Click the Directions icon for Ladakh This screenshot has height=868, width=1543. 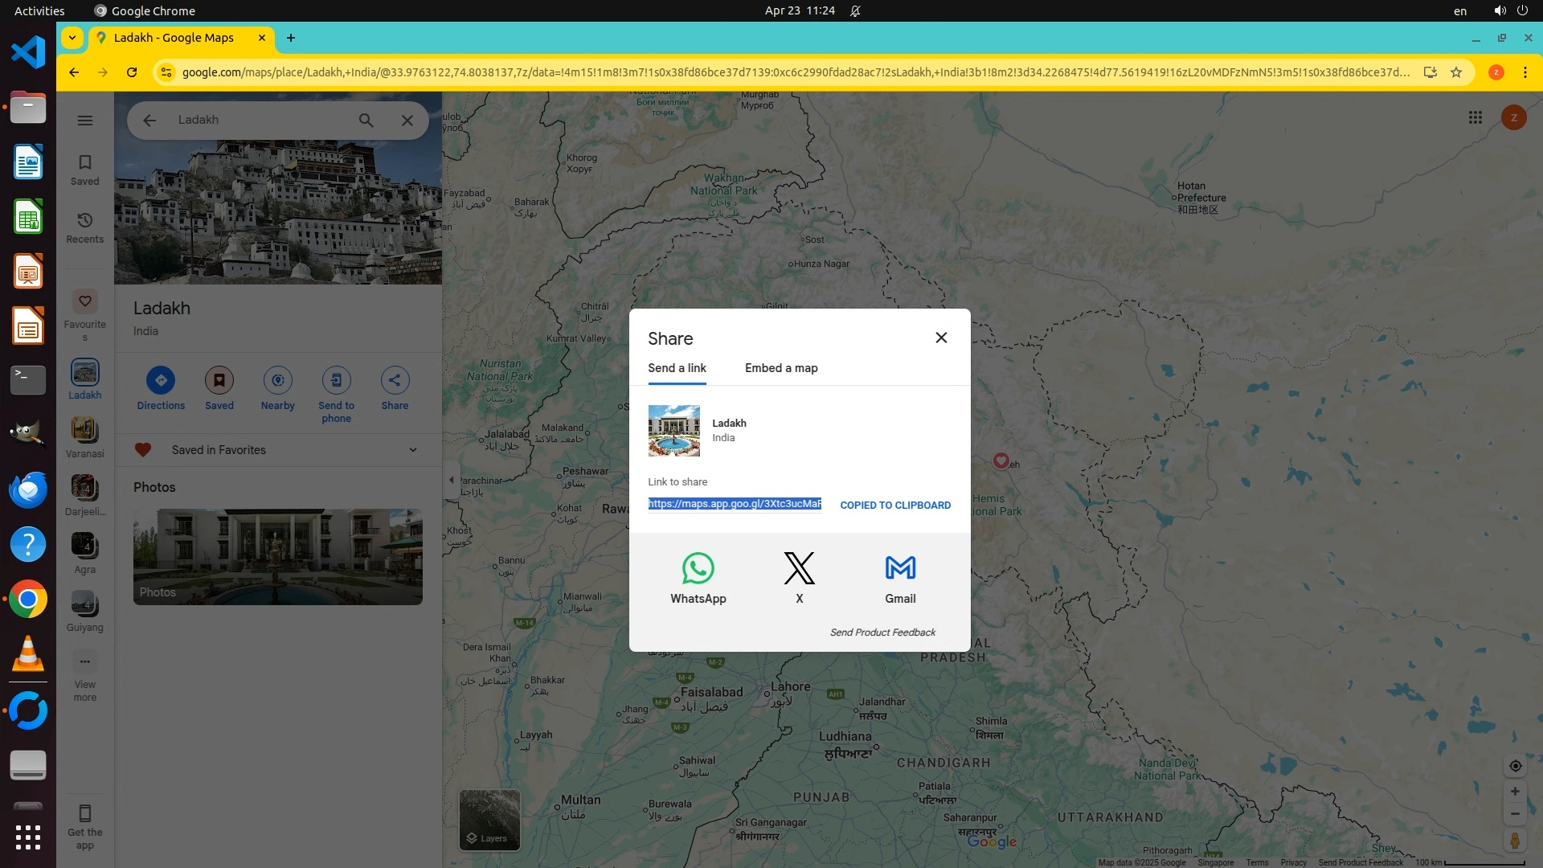161,380
